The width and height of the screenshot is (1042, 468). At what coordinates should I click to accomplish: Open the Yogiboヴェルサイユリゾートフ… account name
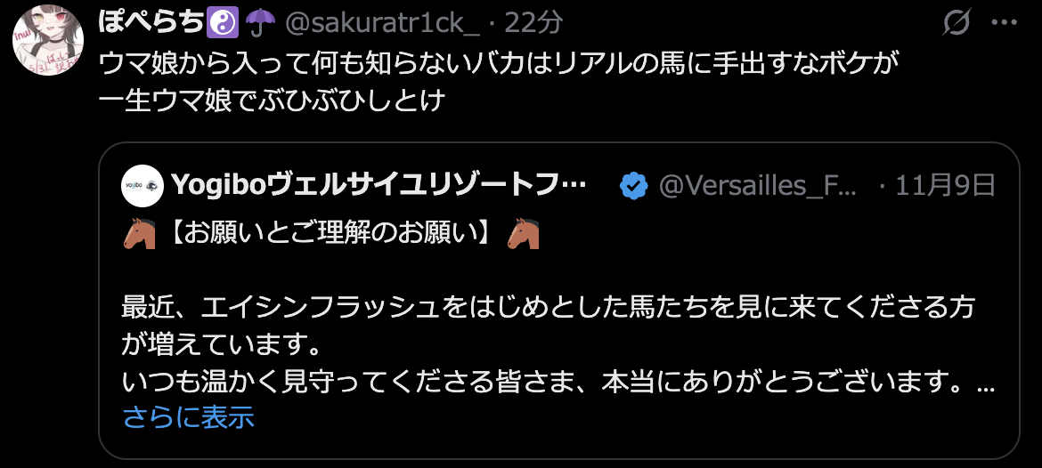(x=379, y=187)
